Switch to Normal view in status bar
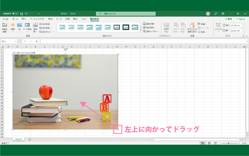 pos(203,143)
